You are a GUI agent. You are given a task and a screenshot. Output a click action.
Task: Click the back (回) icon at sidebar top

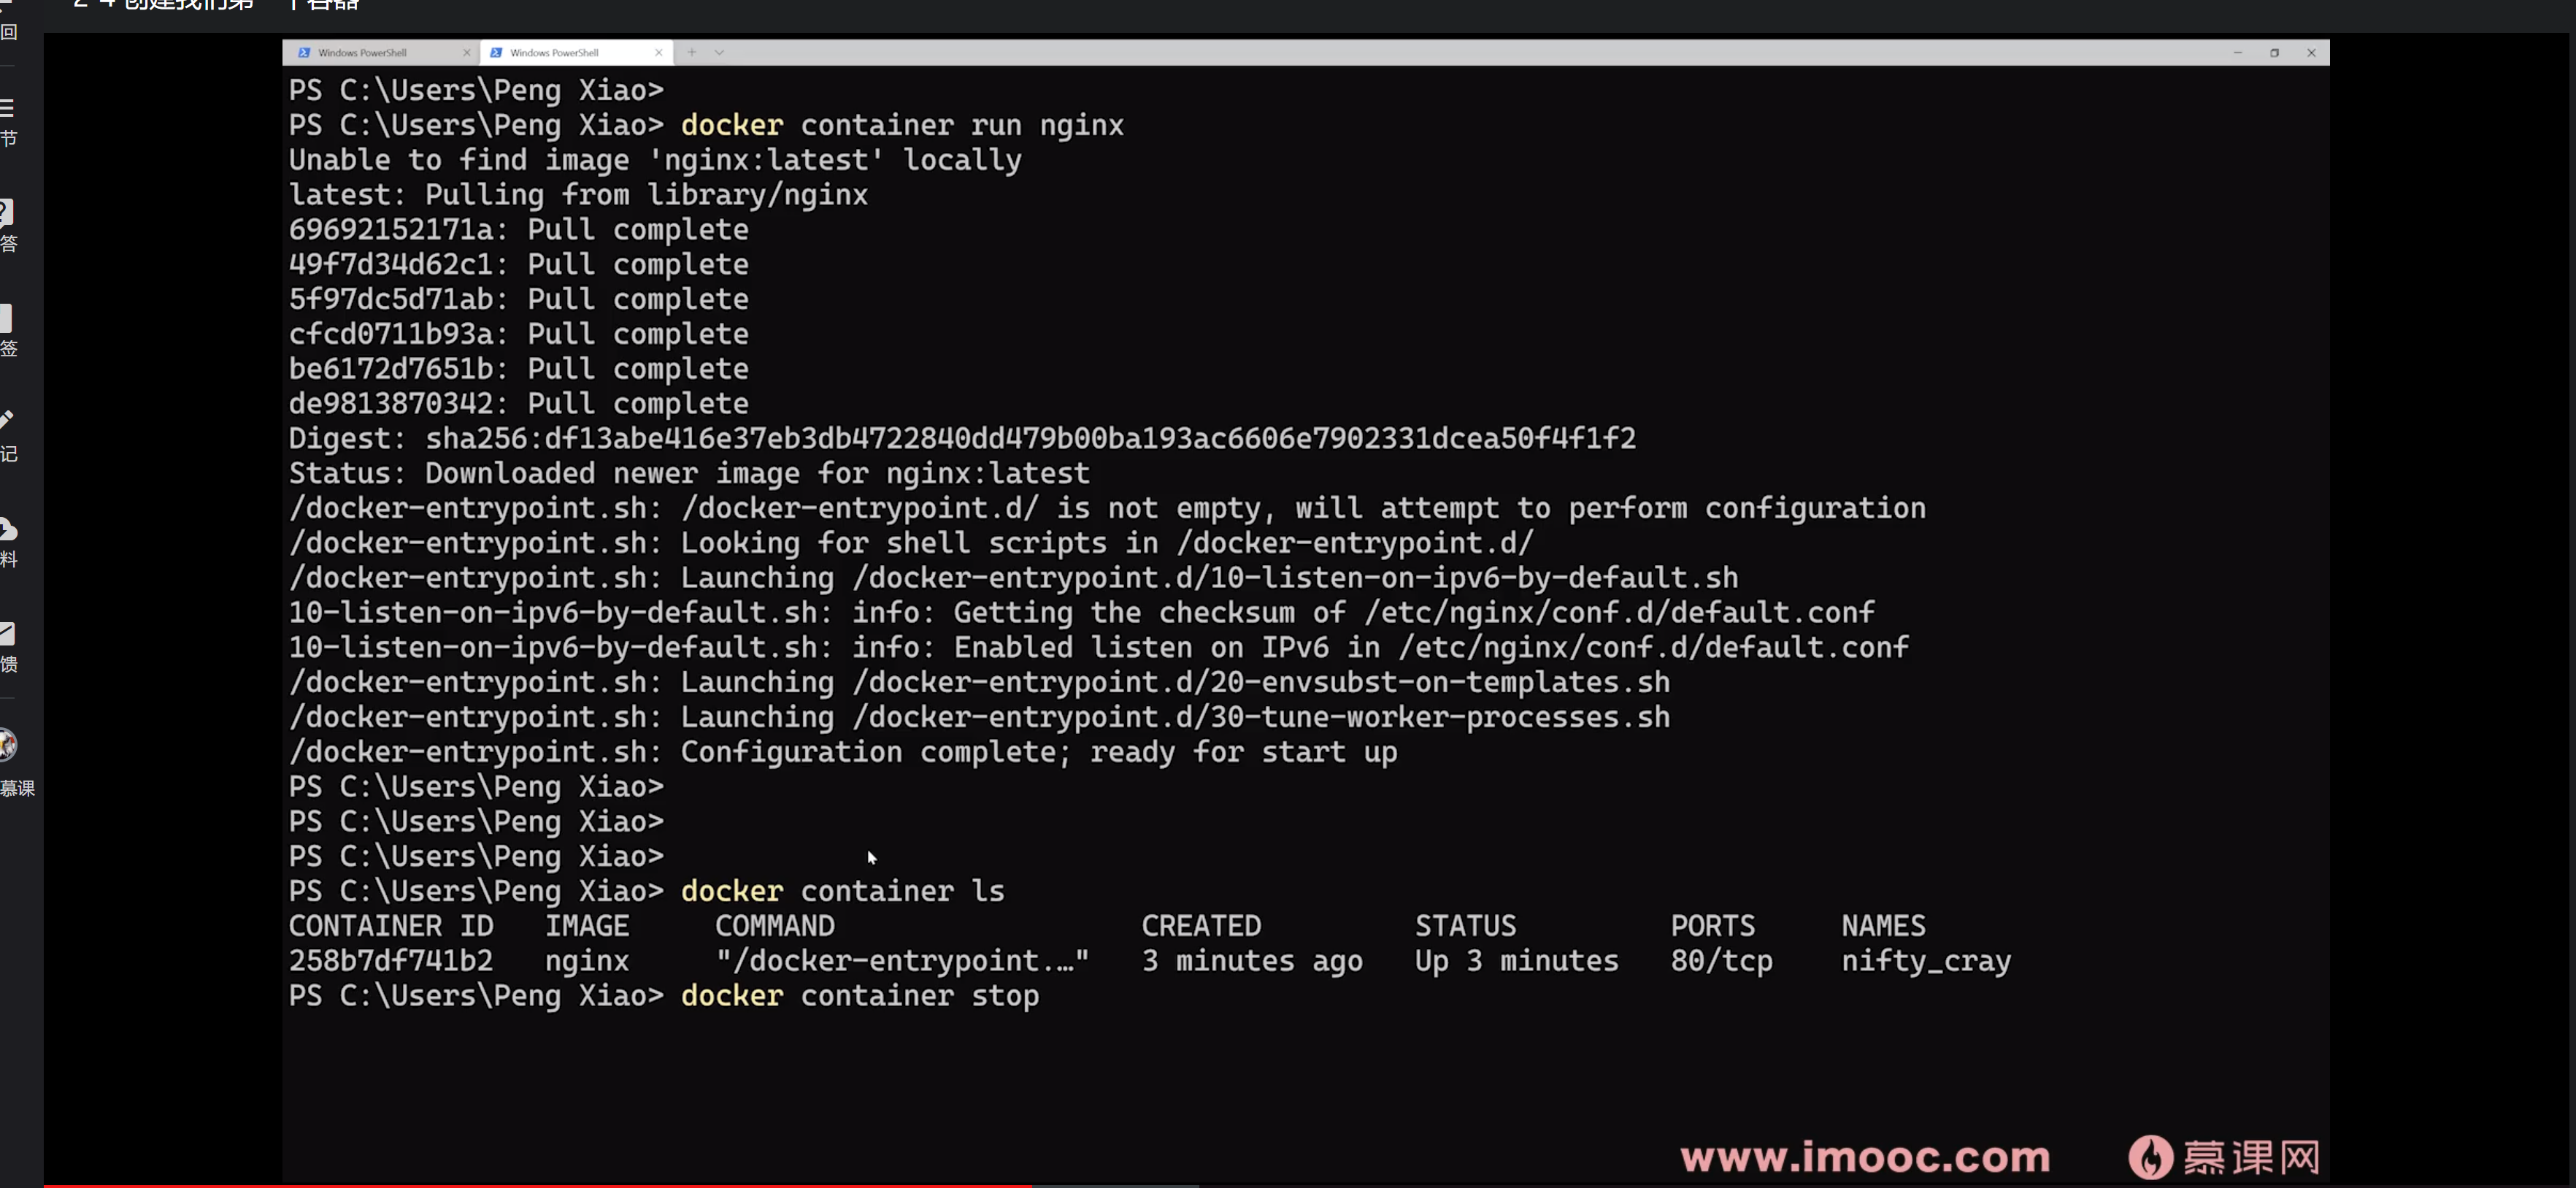pos(8,30)
